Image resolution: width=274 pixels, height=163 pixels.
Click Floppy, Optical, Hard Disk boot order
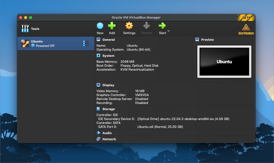(139, 65)
